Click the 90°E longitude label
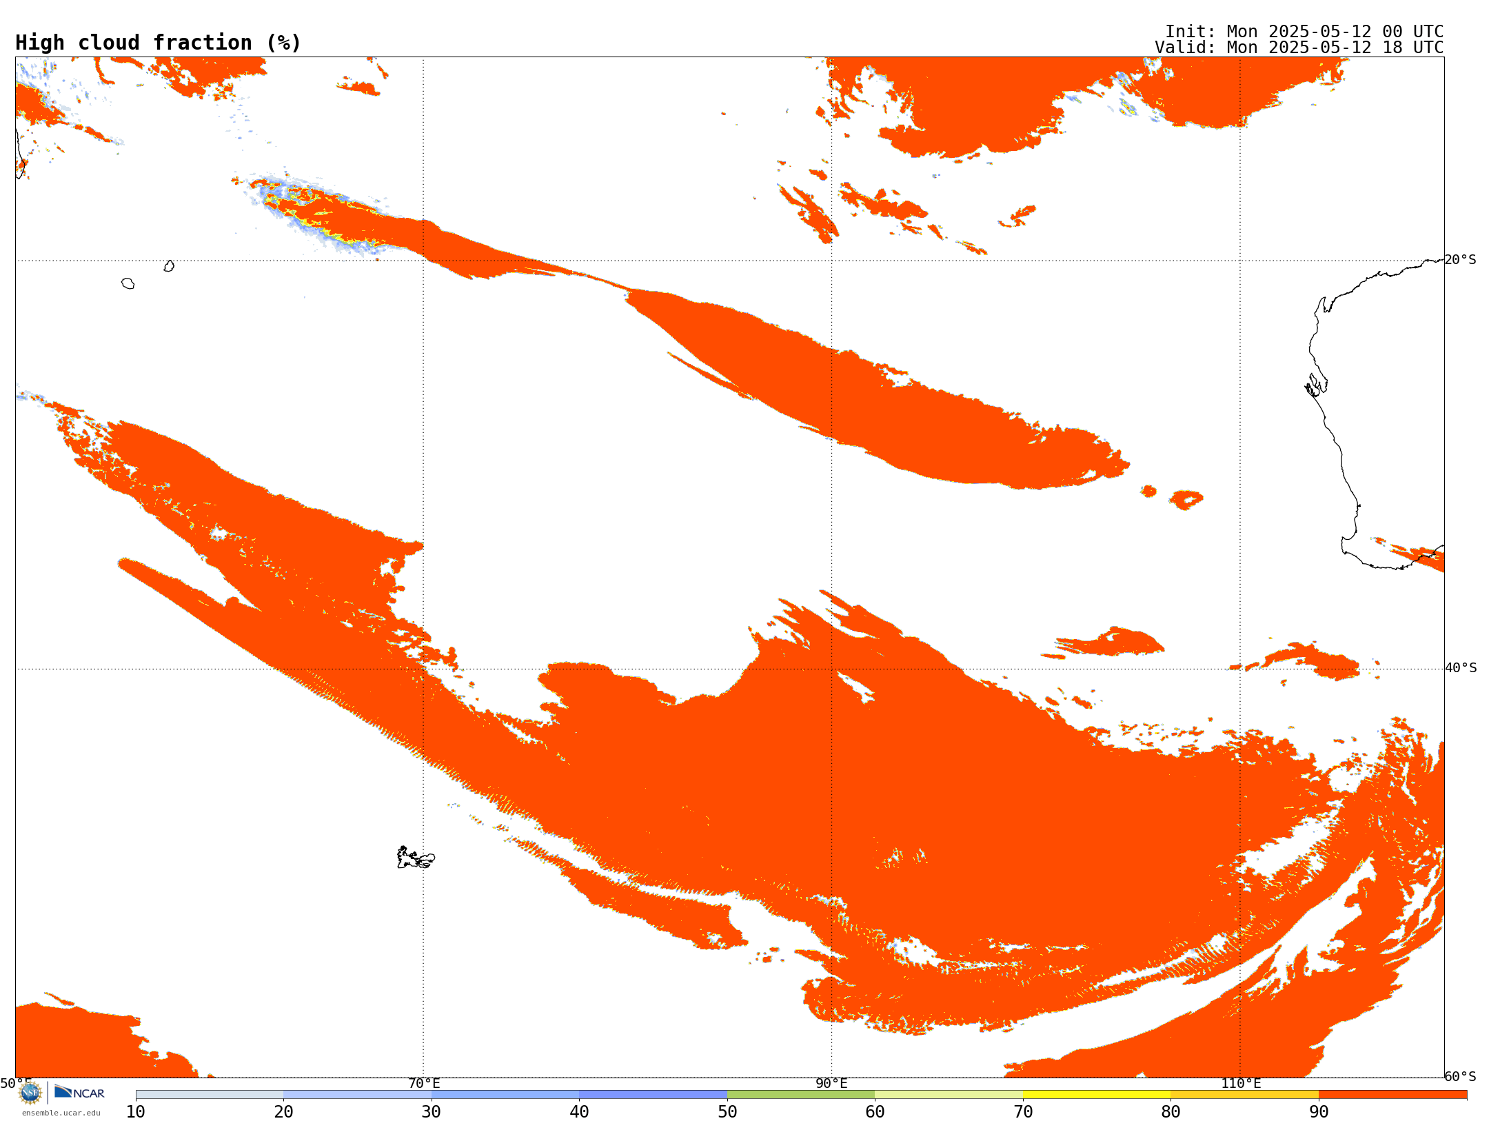 click(831, 1084)
